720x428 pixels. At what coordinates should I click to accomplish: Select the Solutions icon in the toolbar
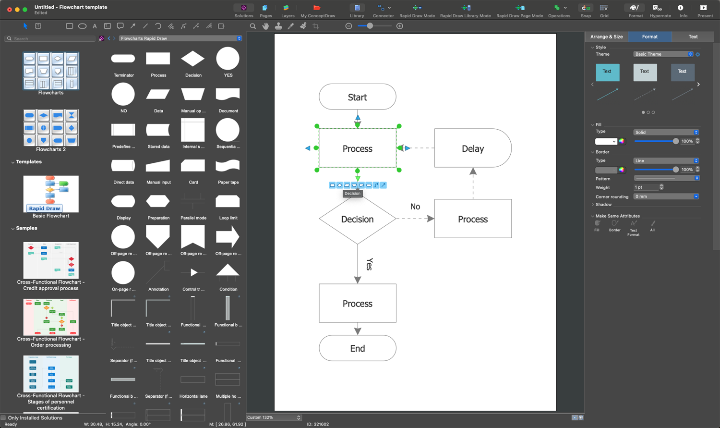tap(244, 8)
